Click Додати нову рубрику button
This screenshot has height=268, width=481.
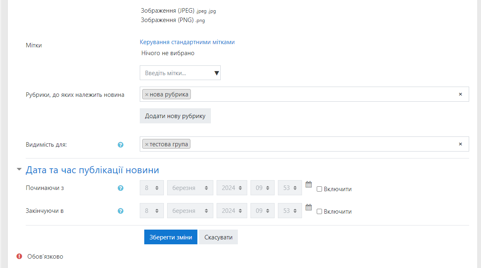(x=175, y=116)
